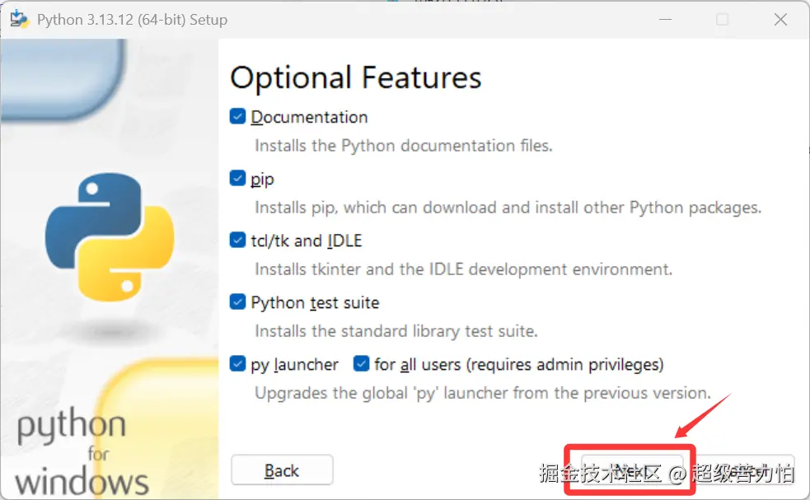Click the Cancel button in the bottom corner
Screen dimensions: 810x500
tap(744, 470)
